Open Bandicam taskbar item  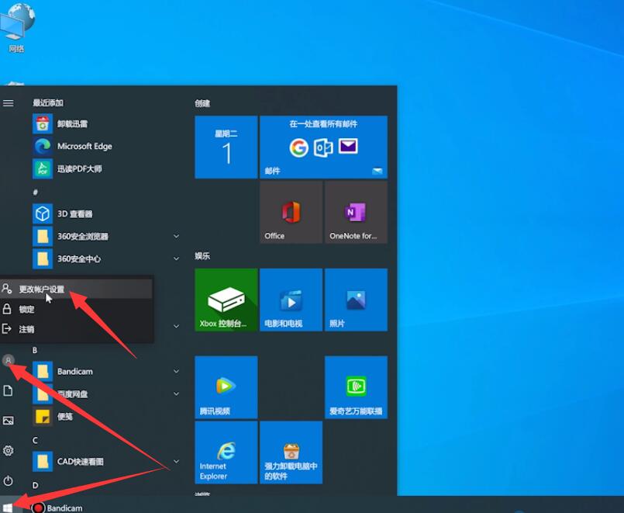pos(57,508)
